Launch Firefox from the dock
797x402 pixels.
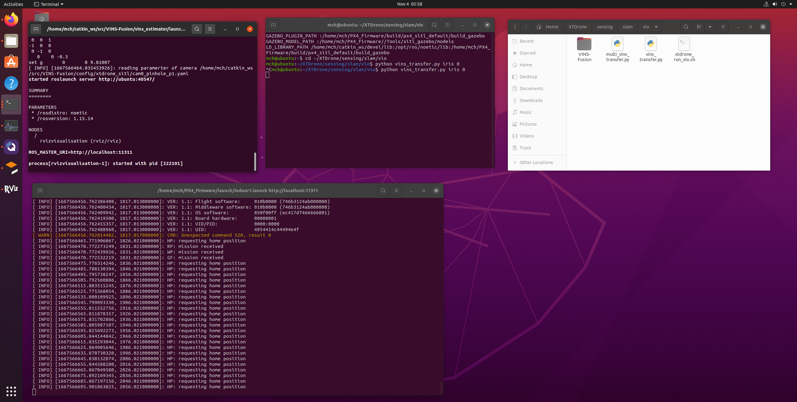pos(11,19)
